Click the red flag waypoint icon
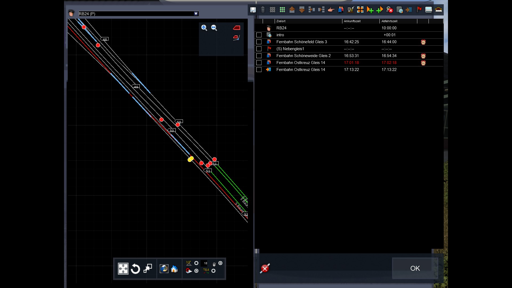Image resolution: width=512 pixels, height=288 pixels. (x=419, y=10)
